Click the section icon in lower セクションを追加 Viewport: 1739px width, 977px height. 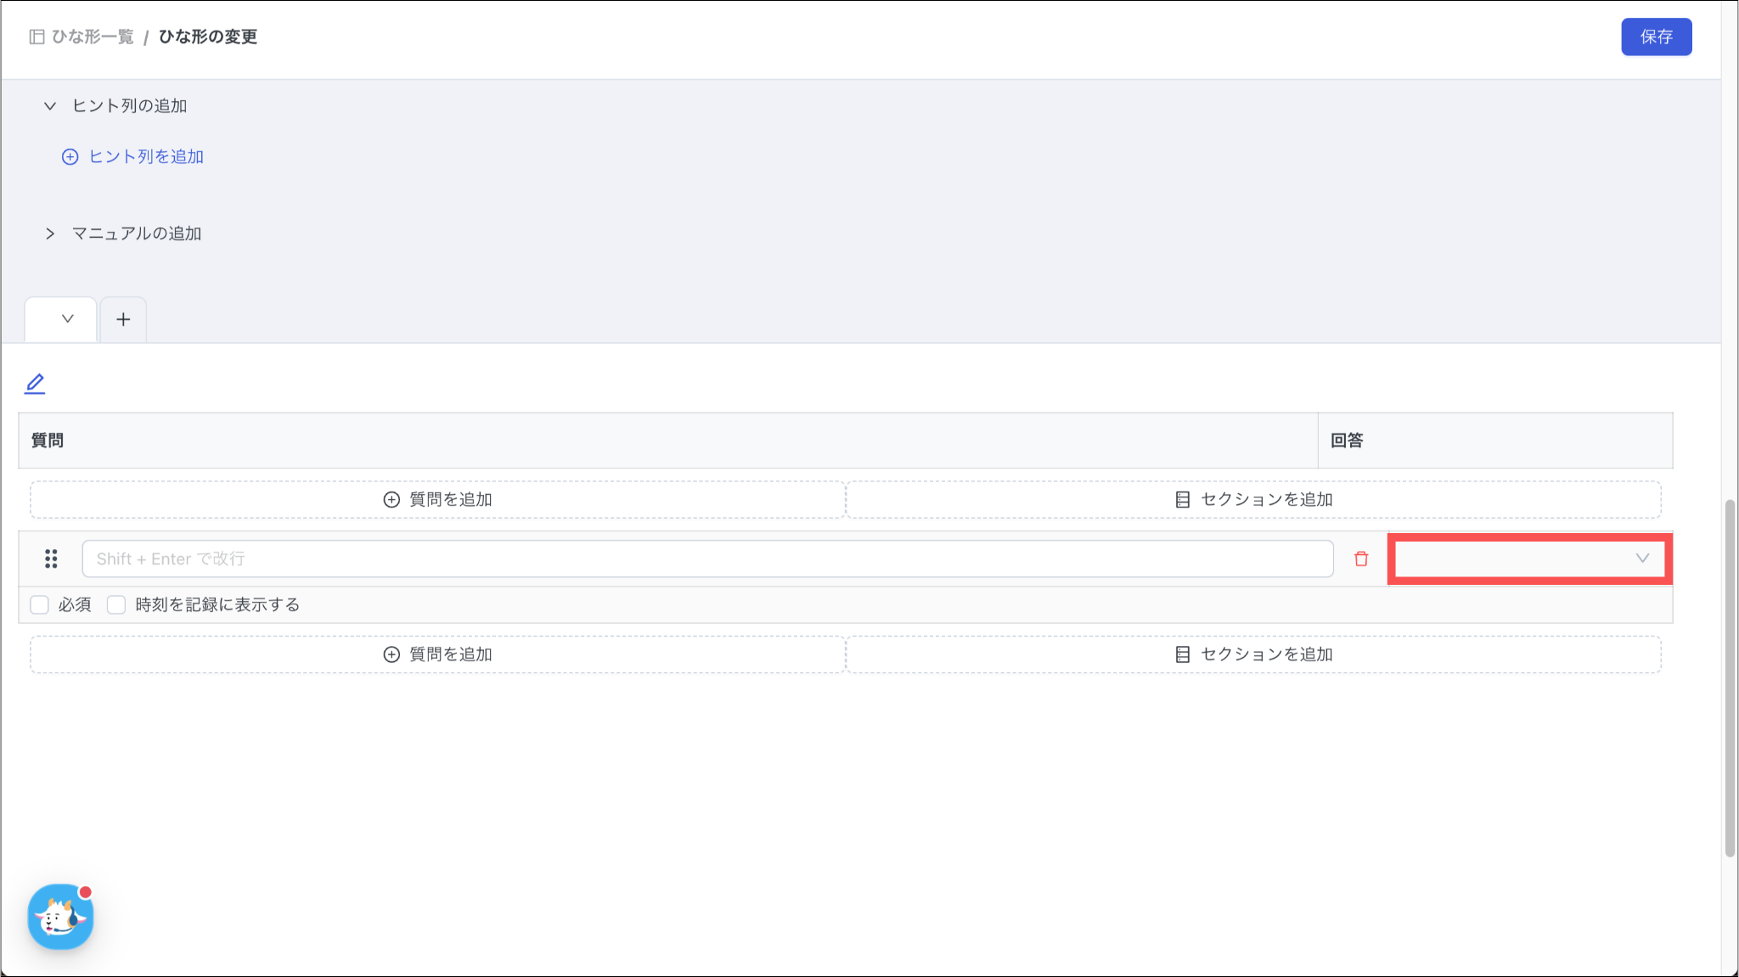1182,654
